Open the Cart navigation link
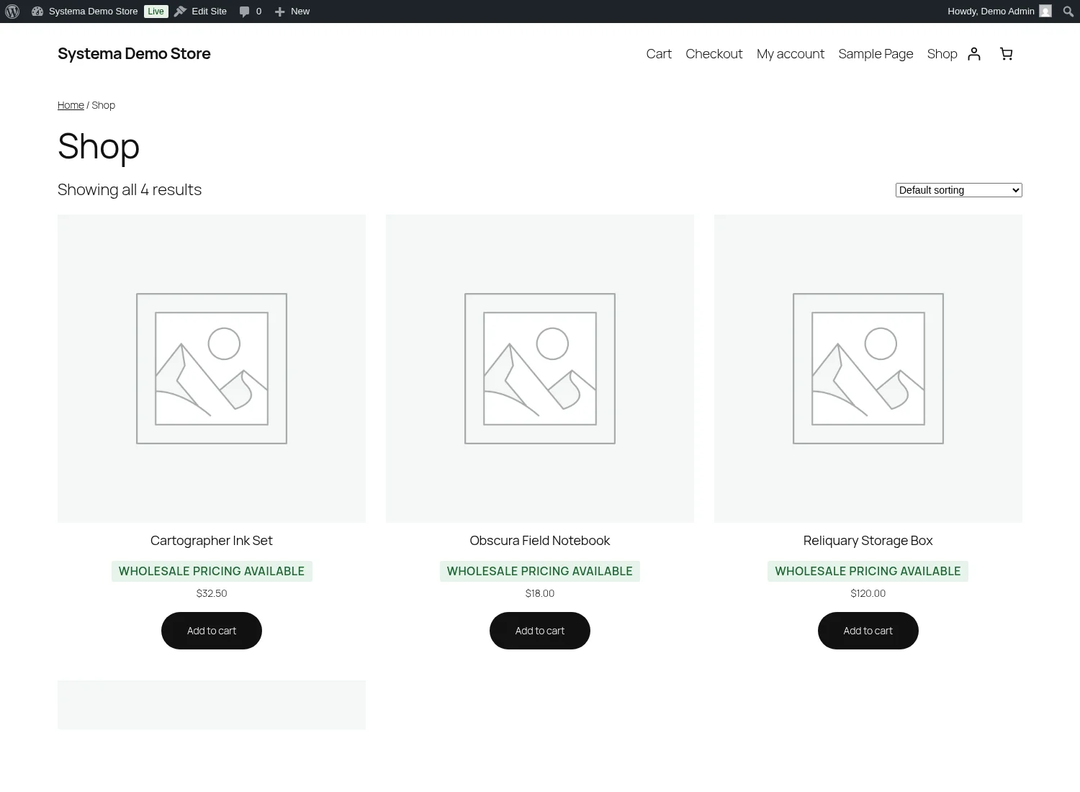 click(659, 54)
